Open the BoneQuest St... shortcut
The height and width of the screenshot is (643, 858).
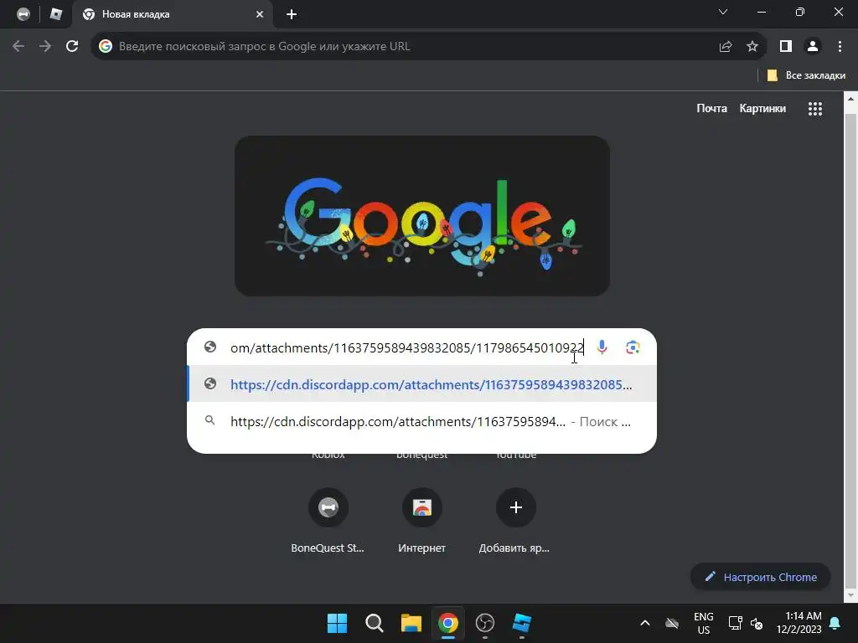tap(328, 521)
